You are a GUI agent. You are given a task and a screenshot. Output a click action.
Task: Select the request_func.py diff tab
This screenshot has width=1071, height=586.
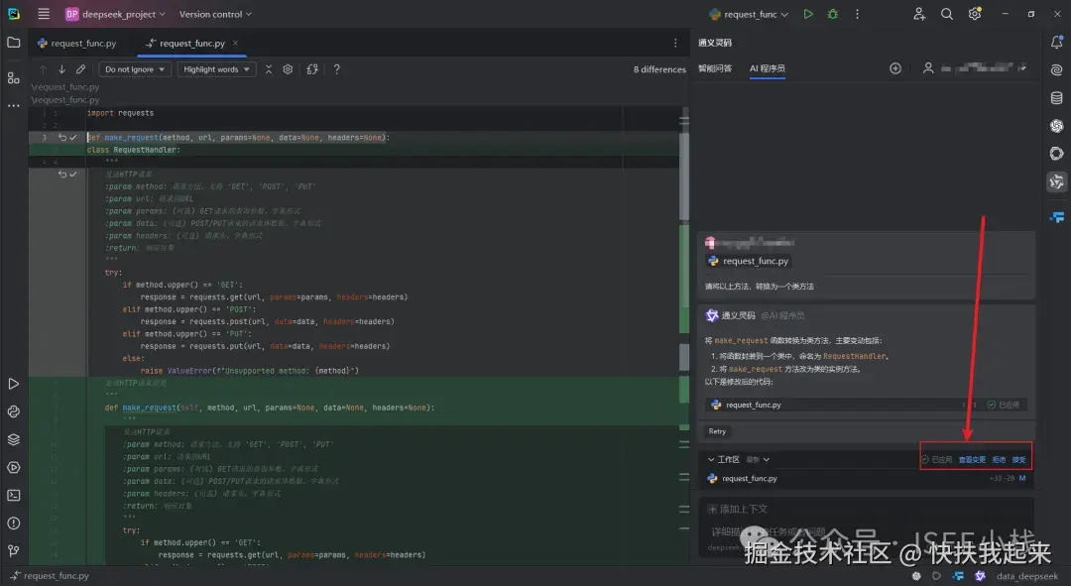pos(185,43)
